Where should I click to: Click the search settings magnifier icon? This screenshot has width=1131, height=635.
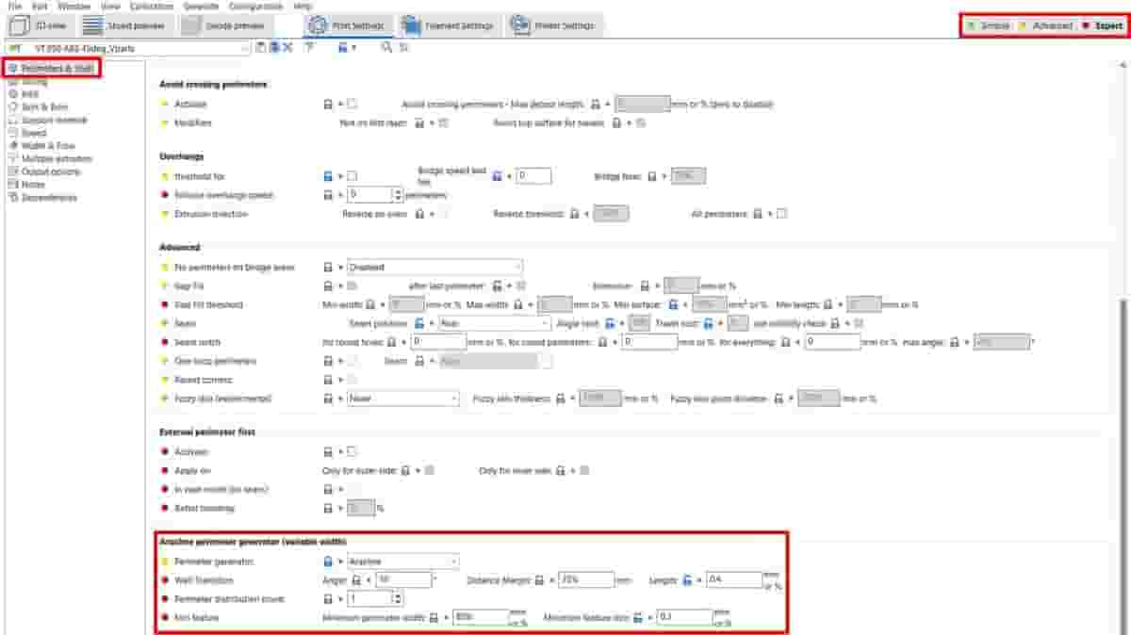pos(386,47)
